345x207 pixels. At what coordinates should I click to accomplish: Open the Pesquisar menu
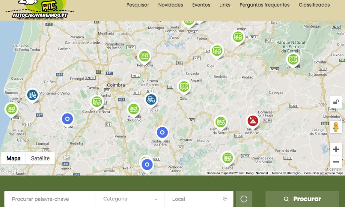(138, 5)
